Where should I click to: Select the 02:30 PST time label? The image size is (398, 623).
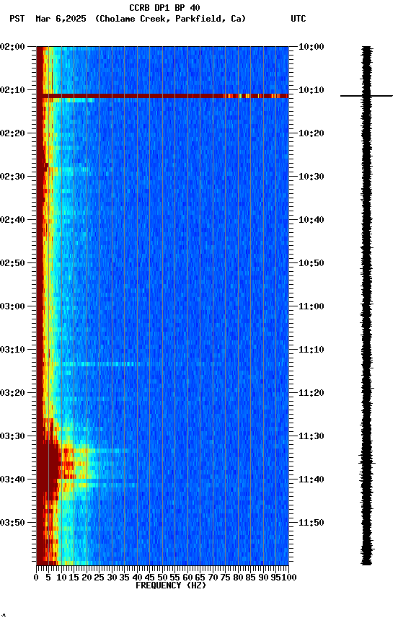click(12, 177)
